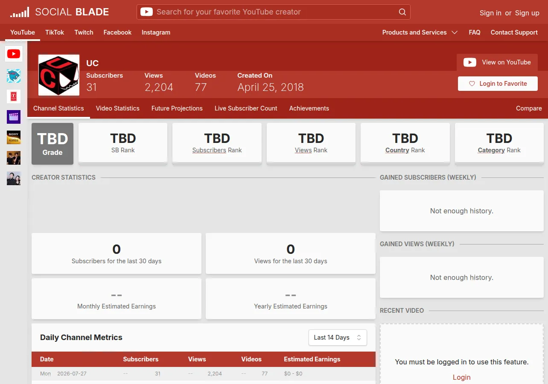The width and height of the screenshot is (548, 384).
Task: Open the Future Projections tab
Action: point(177,108)
